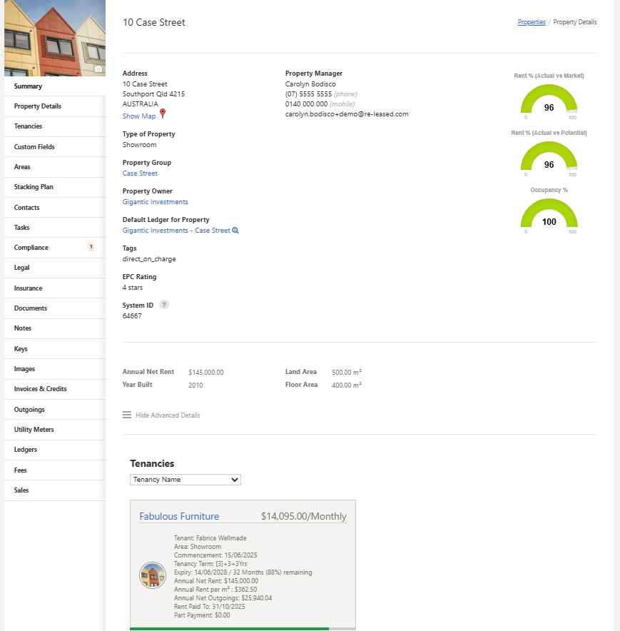
Task: Click the Compliance alert badge showing 1
Action: 91,247
